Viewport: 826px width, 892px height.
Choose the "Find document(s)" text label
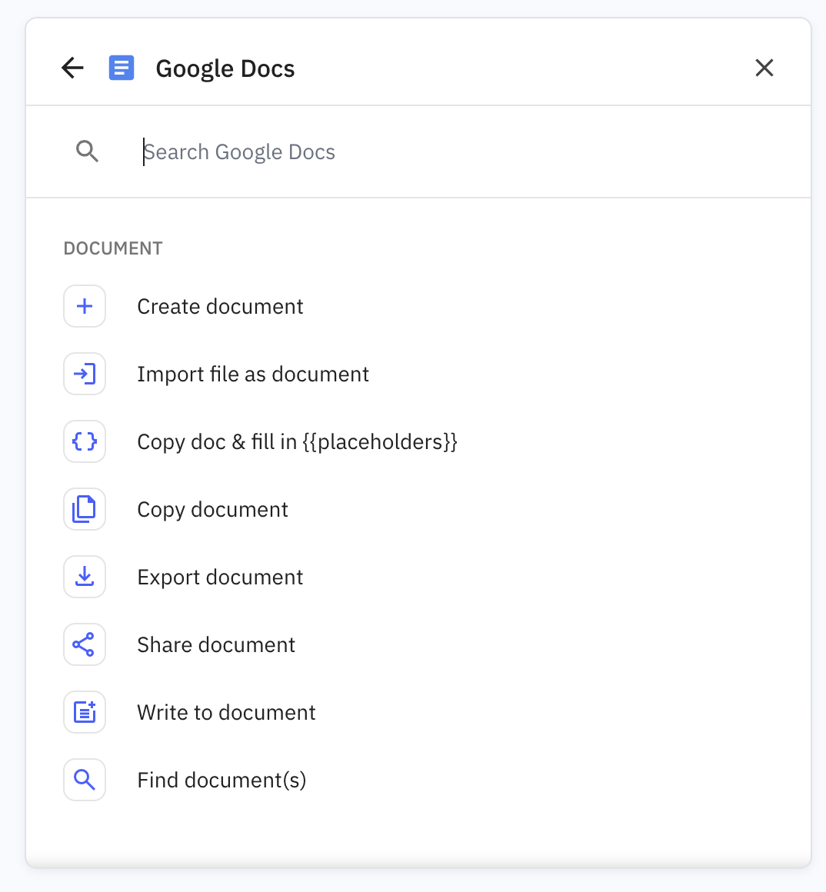(x=221, y=780)
